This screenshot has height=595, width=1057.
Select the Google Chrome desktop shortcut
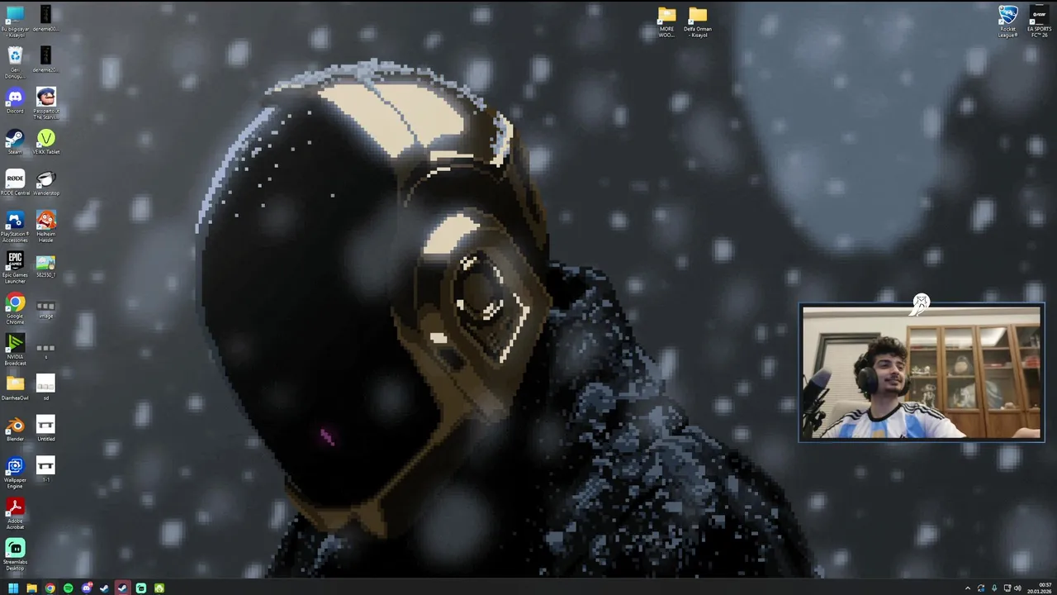15,309
